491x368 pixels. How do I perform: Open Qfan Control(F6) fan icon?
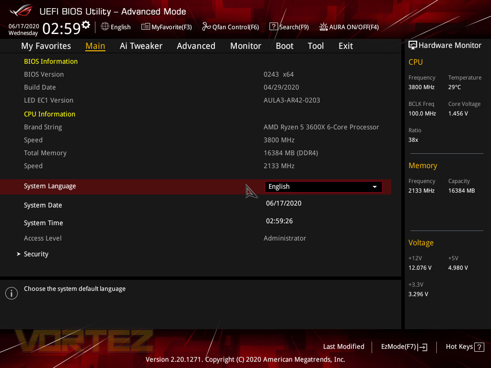(x=206, y=27)
